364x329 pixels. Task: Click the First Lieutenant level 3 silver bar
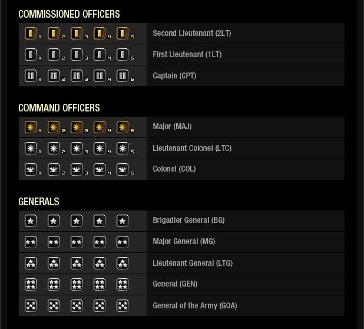pyautogui.click(x=77, y=55)
